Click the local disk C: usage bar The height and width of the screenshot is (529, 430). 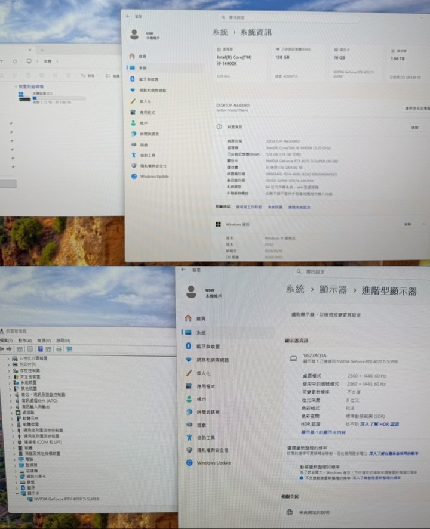[59, 98]
